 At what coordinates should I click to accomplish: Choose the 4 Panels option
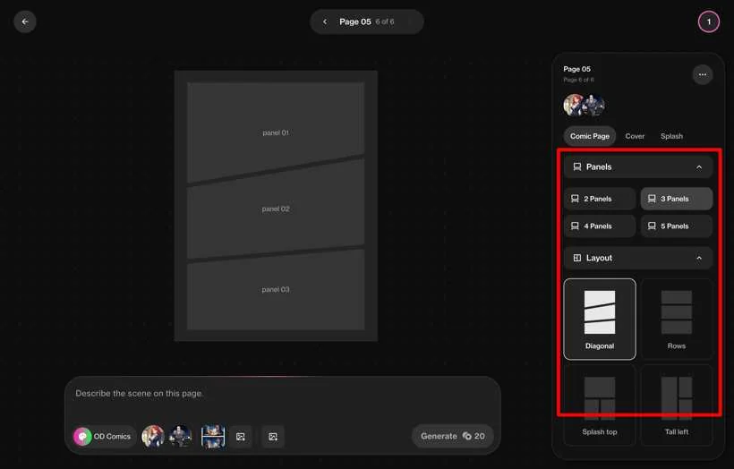click(600, 226)
